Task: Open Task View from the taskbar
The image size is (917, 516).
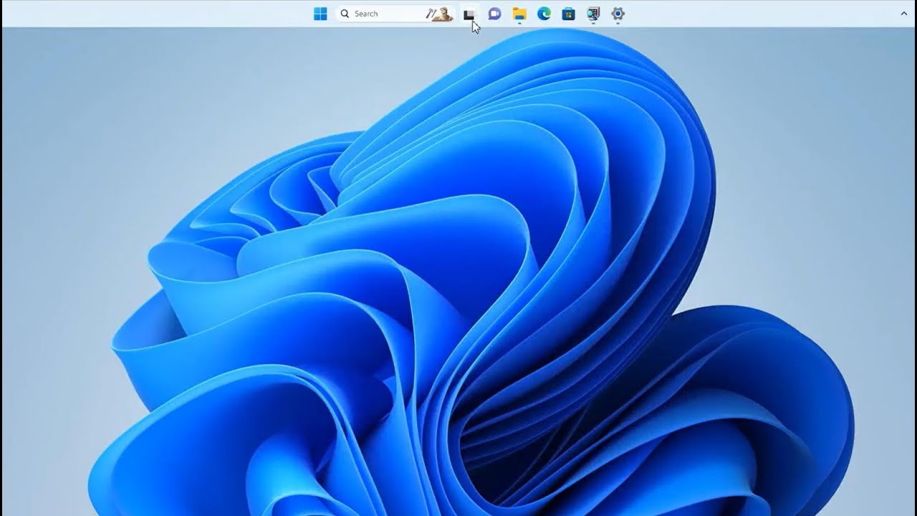Action: click(469, 14)
